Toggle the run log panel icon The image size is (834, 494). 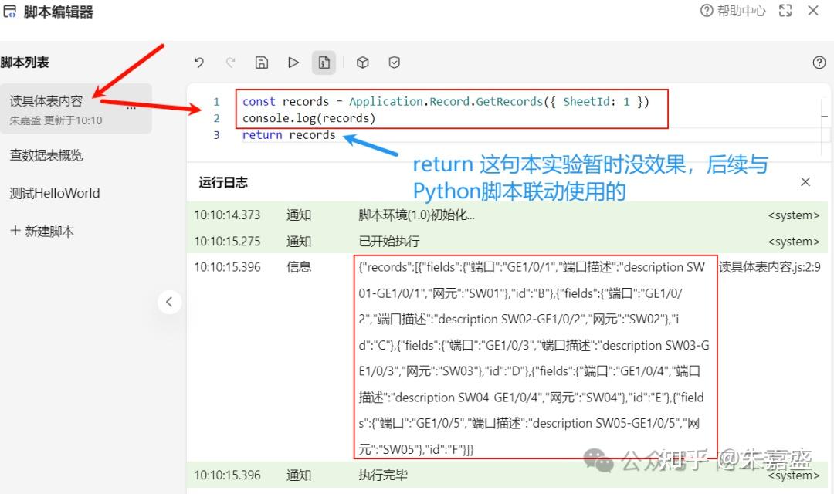[324, 63]
